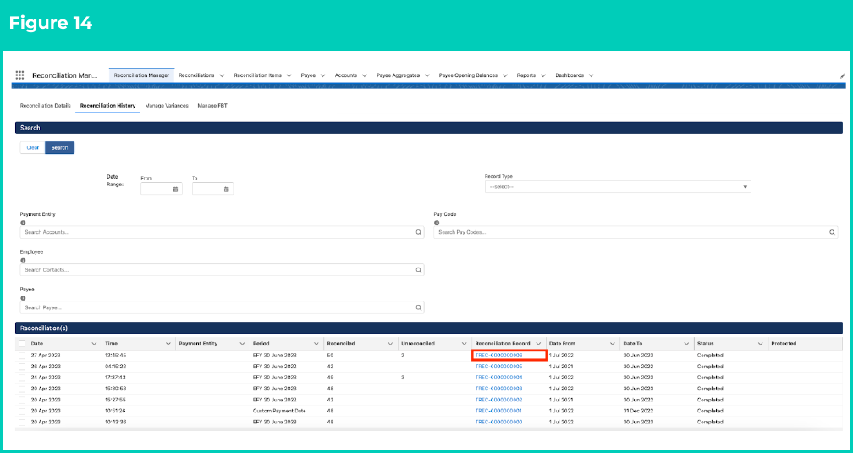
Task: Open record TREC-0000000006 link
Action: (498, 356)
